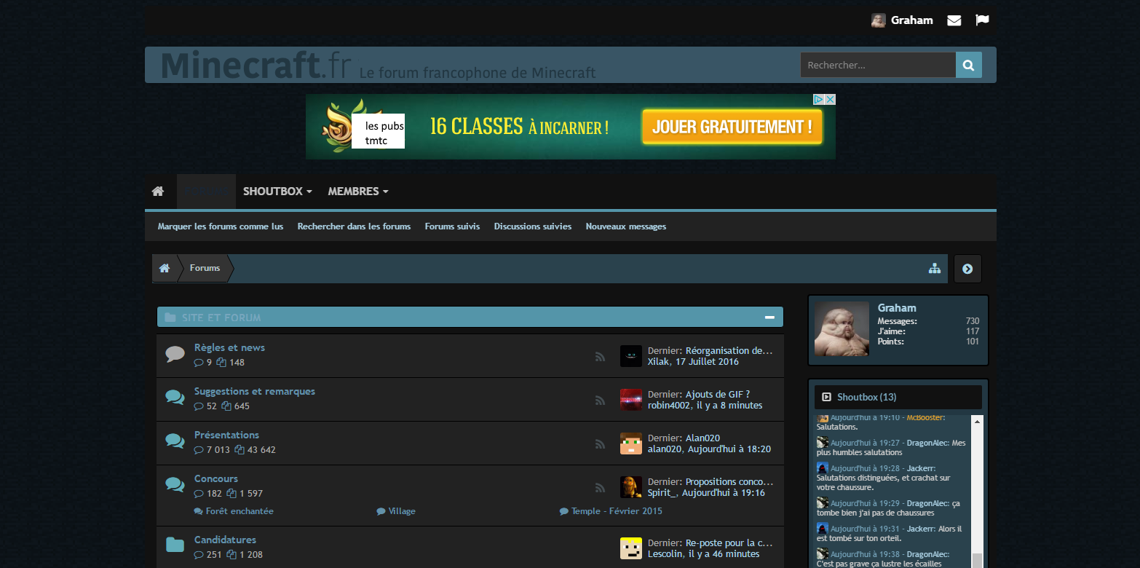Screen dimensions: 1140x568
Task: Open the RSS feed for Concours
Action: tap(600, 488)
